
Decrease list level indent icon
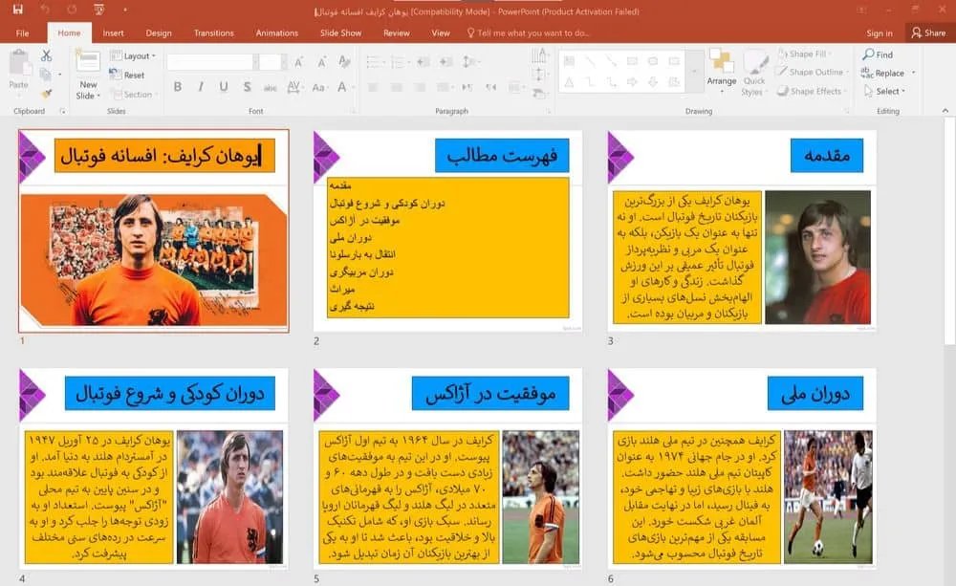[424, 61]
